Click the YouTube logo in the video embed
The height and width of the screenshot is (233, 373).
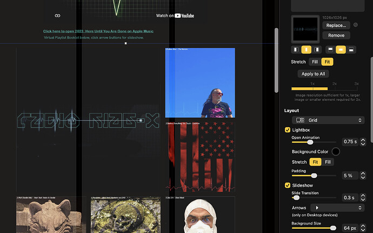(x=184, y=16)
